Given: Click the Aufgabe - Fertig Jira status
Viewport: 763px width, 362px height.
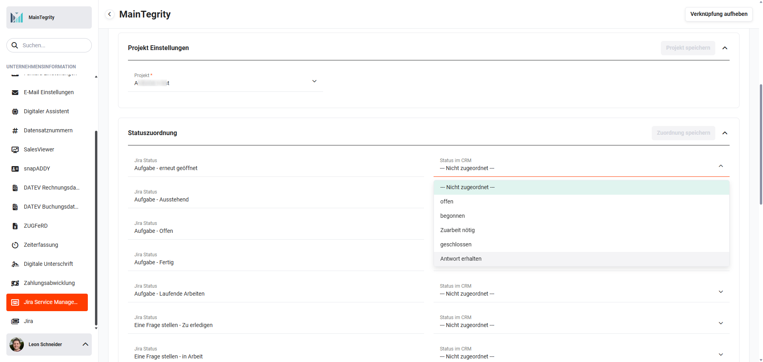Looking at the screenshot, I should coord(154,262).
